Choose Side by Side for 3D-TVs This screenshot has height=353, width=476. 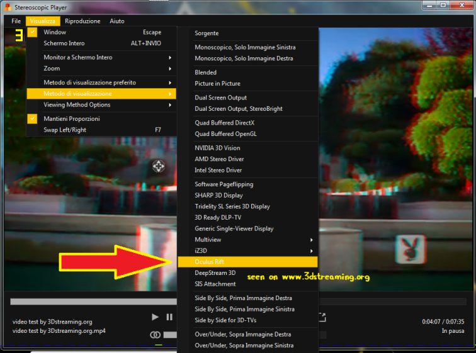(x=247, y=320)
